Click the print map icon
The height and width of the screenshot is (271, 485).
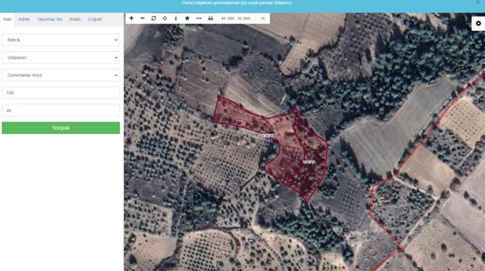[210, 19]
